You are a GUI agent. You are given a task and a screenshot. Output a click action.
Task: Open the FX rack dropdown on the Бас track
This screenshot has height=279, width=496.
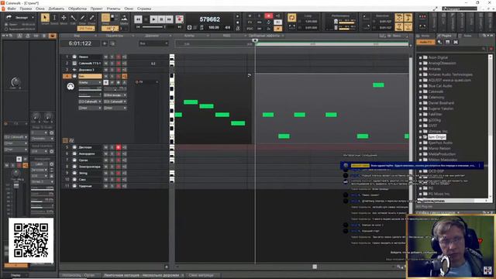[157, 82]
